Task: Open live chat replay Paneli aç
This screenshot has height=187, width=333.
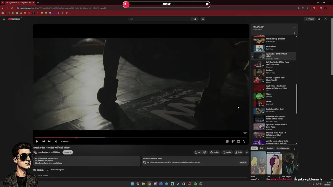Action: [243, 162]
